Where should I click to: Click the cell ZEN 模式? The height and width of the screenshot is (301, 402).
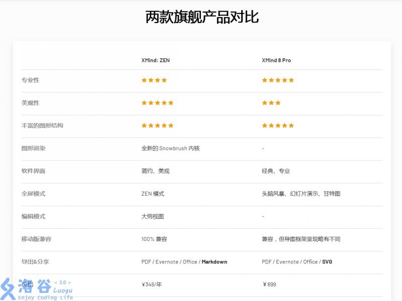point(153,194)
